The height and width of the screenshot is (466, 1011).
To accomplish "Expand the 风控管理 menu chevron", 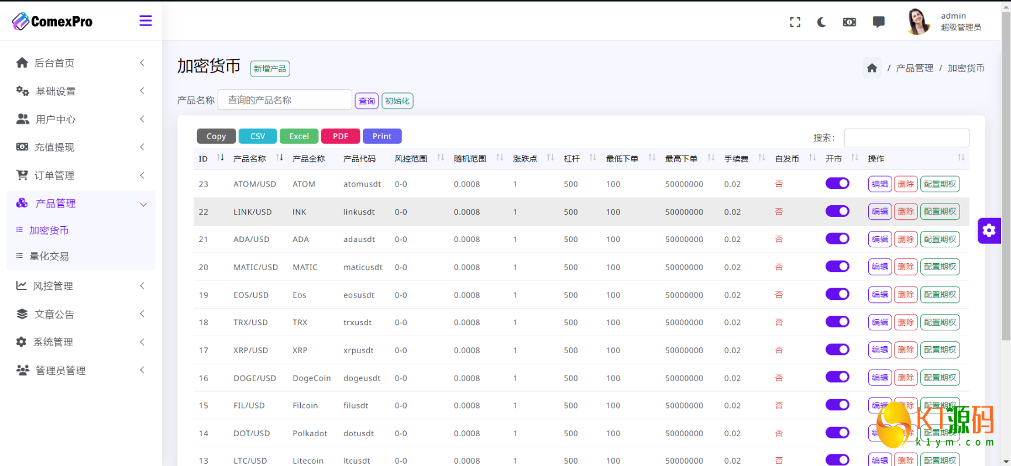I will tap(142, 286).
